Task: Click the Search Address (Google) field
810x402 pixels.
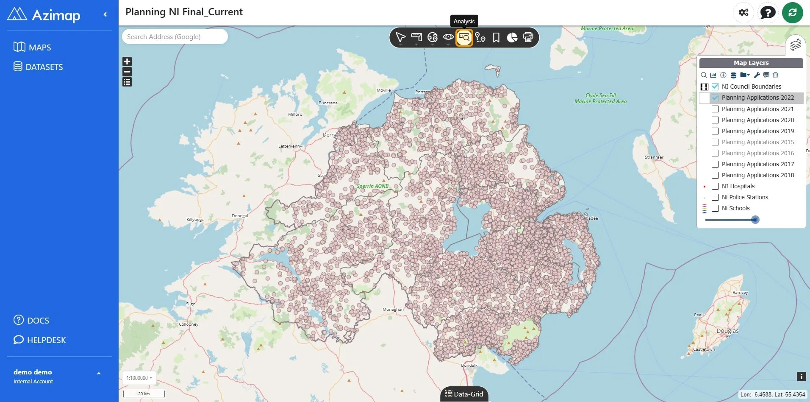Action: coord(175,36)
